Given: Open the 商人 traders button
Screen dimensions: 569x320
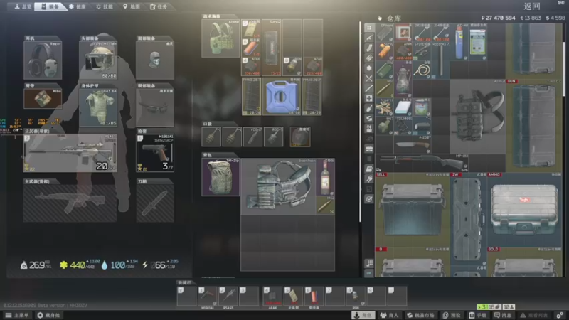Looking at the screenshot, I should [x=389, y=315].
